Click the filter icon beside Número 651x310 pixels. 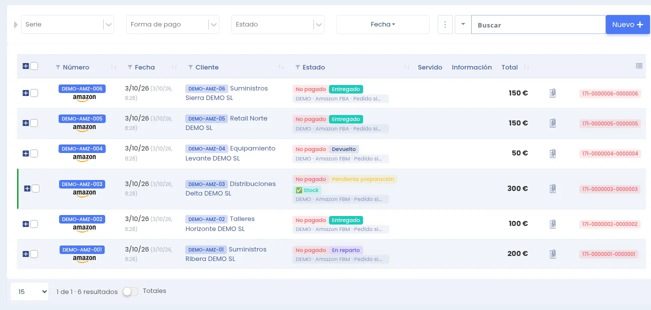(x=58, y=67)
